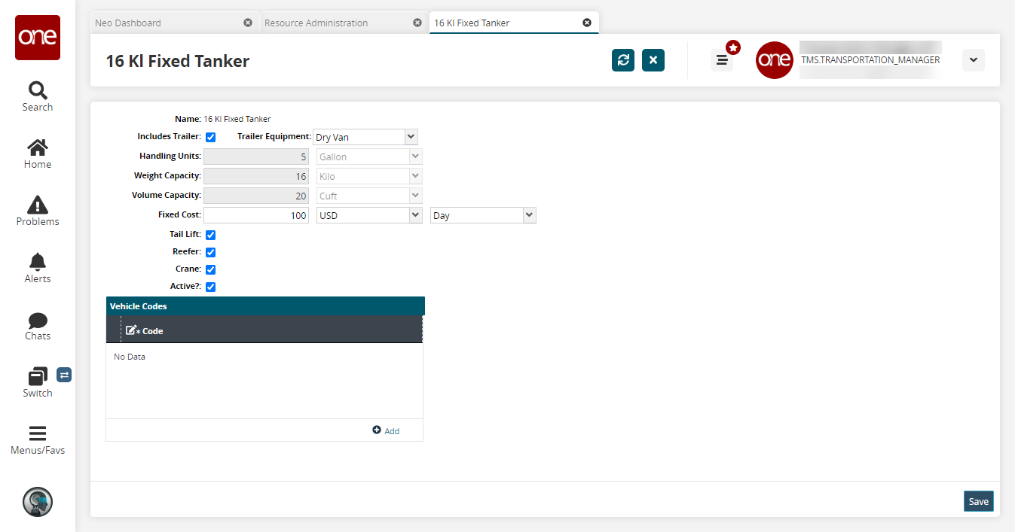
Task: Open the Search panel
Action: [x=38, y=96]
